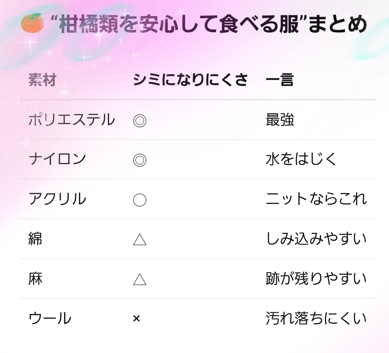
Task: Click the ニットならこれ comment text
Action: 316,199
